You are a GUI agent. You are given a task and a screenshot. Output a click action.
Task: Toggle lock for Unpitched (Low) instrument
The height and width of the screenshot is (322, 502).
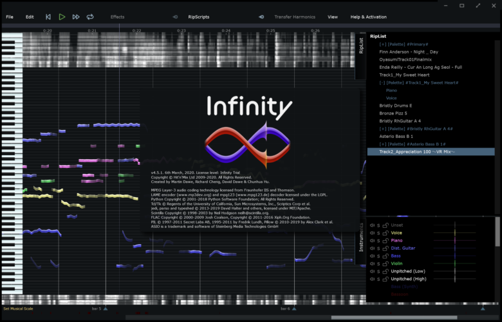click(x=386, y=271)
